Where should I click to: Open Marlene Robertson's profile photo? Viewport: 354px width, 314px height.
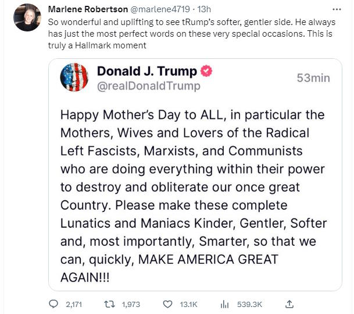point(27,17)
